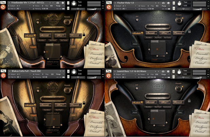The height and width of the screenshot is (137, 210).
Task: Select next instrument arrow in Fischer Viola header
Action: point(159,3)
